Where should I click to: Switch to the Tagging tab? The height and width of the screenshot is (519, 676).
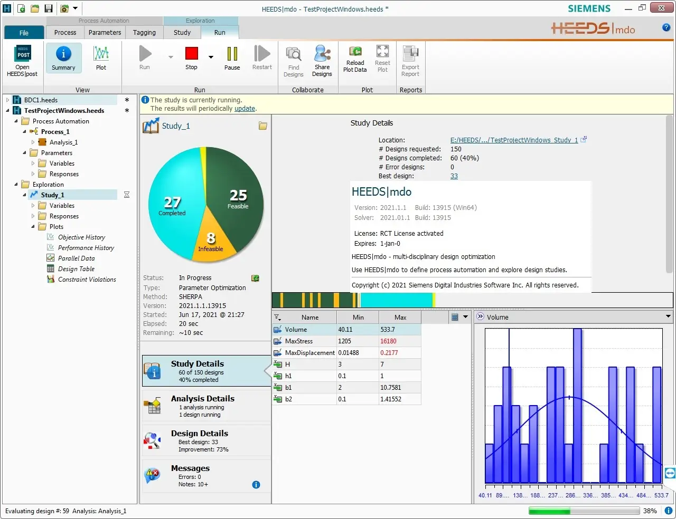click(x=144, y=33)
